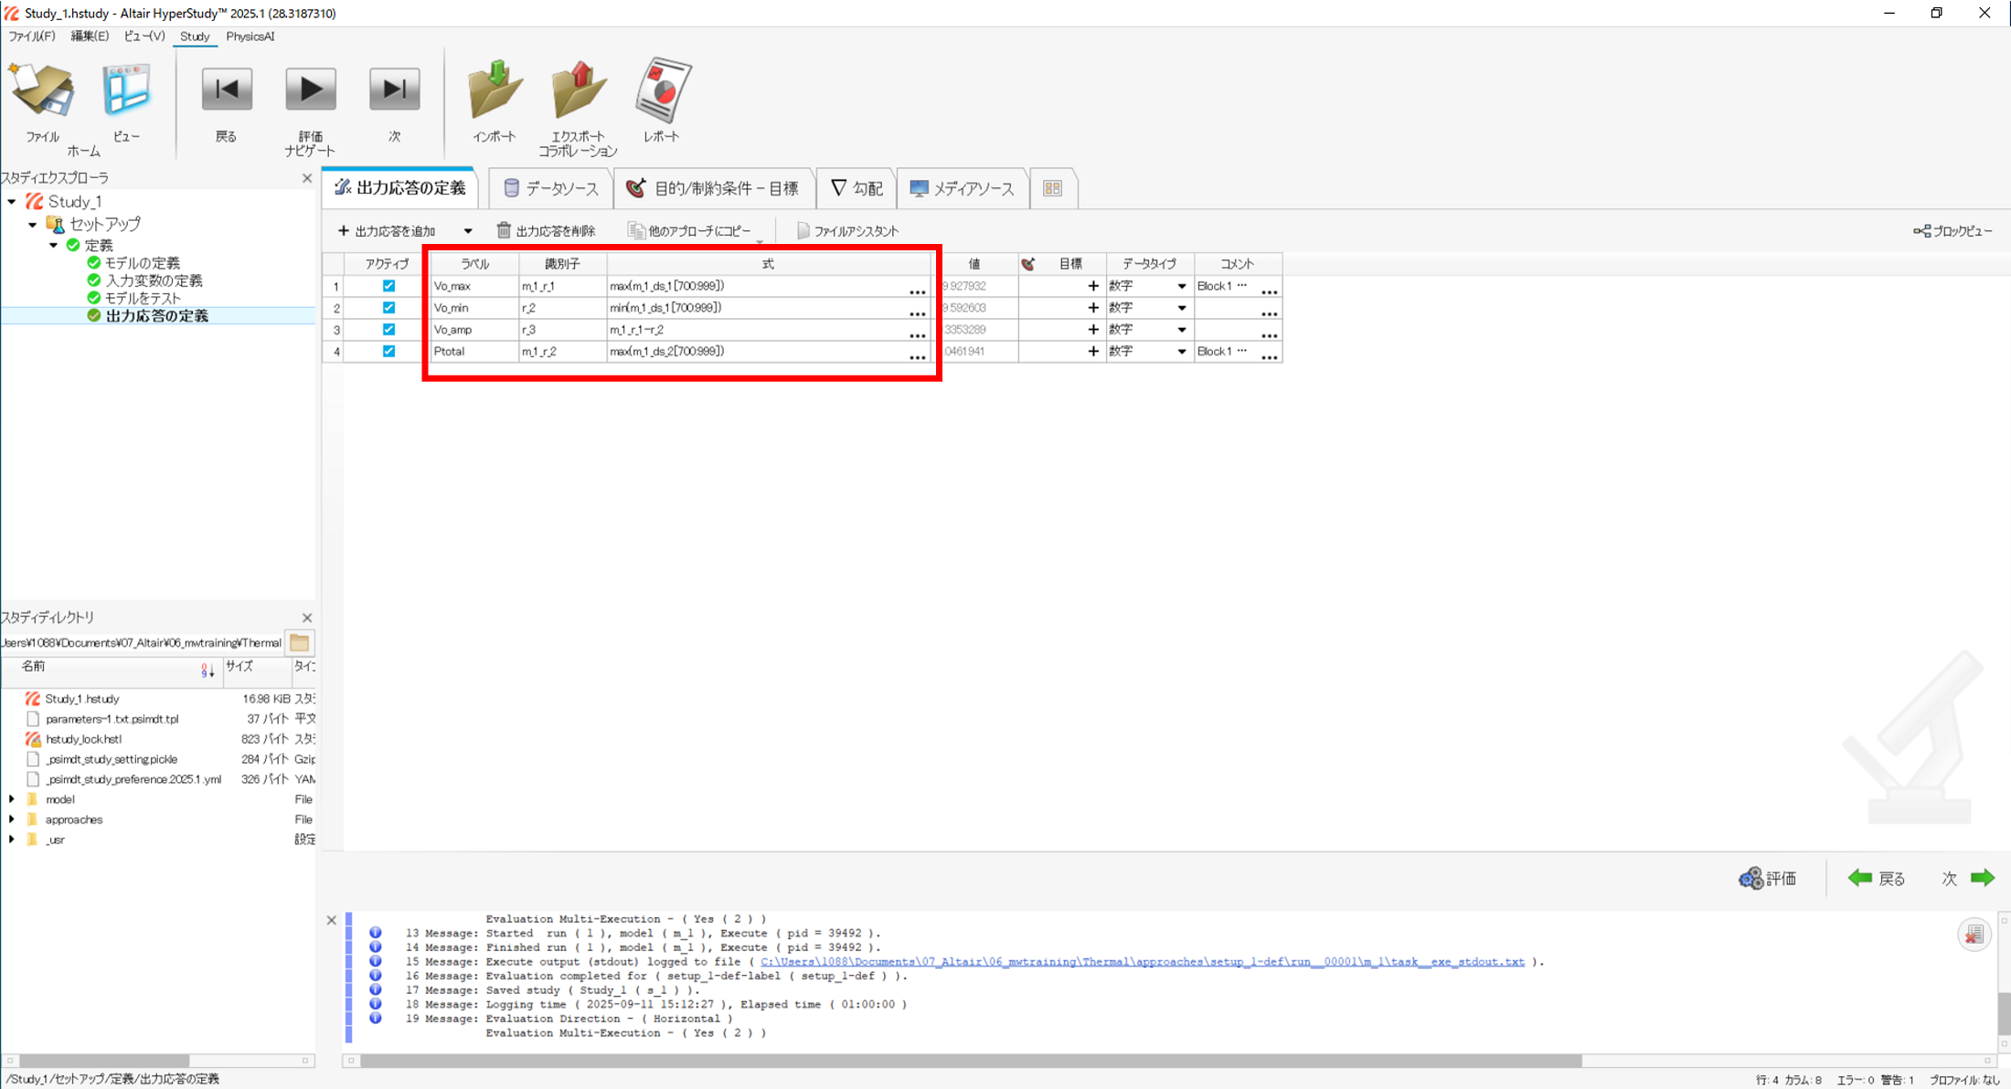This screenshot has height=1089, width=2011.
Task: Click the study directory folder browse icon
Action: [300, 642]
